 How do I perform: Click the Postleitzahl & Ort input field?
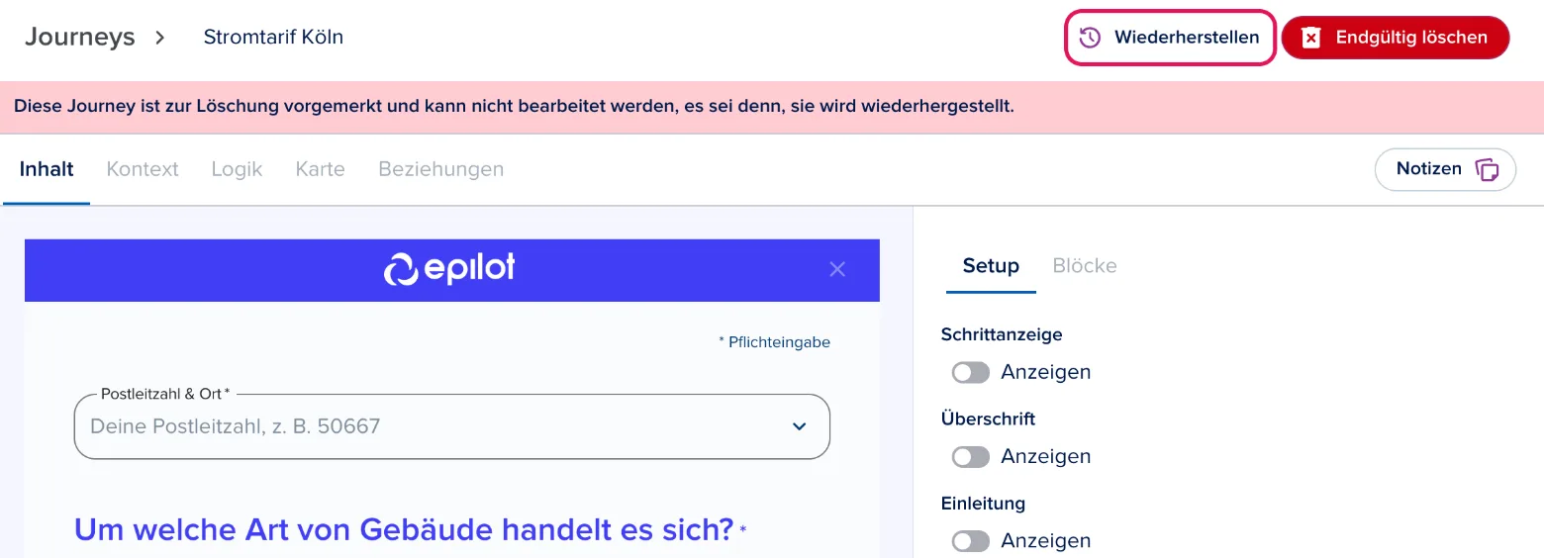452,426
